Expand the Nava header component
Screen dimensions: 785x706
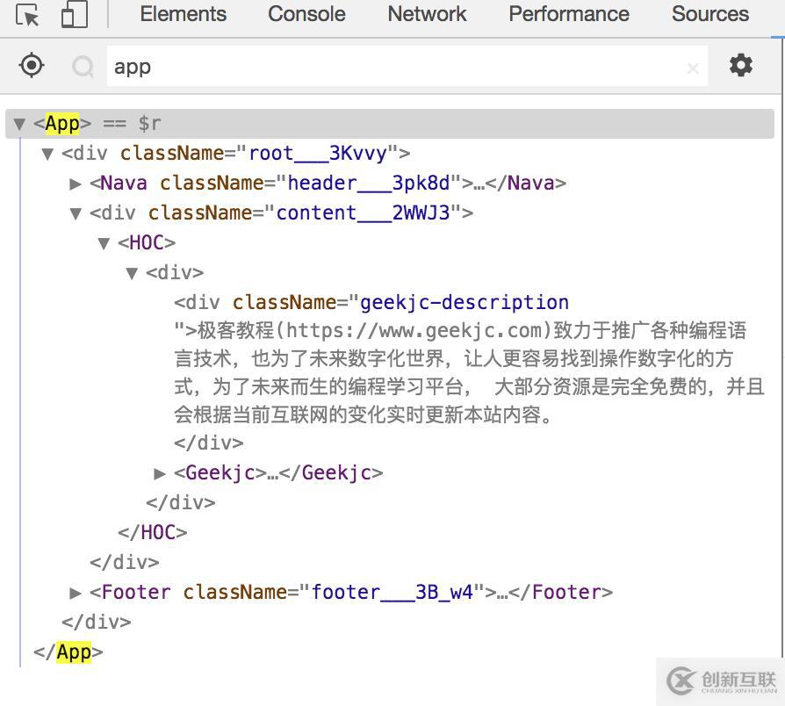[x=76, y=183]
